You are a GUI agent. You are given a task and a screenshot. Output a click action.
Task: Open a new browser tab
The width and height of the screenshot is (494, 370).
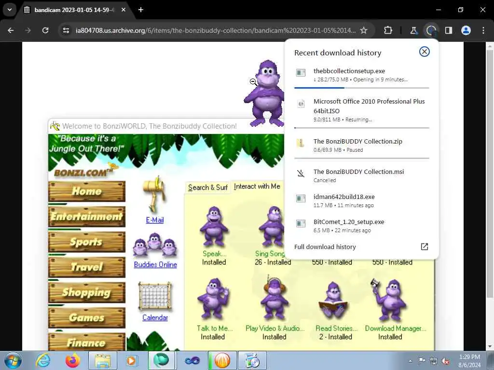pyautogui.click(x=141, y=10)
